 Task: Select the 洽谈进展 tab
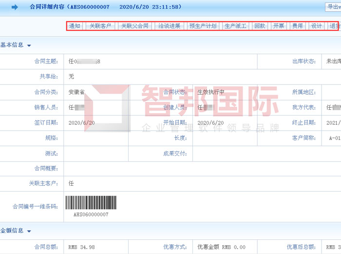point(169,26)
